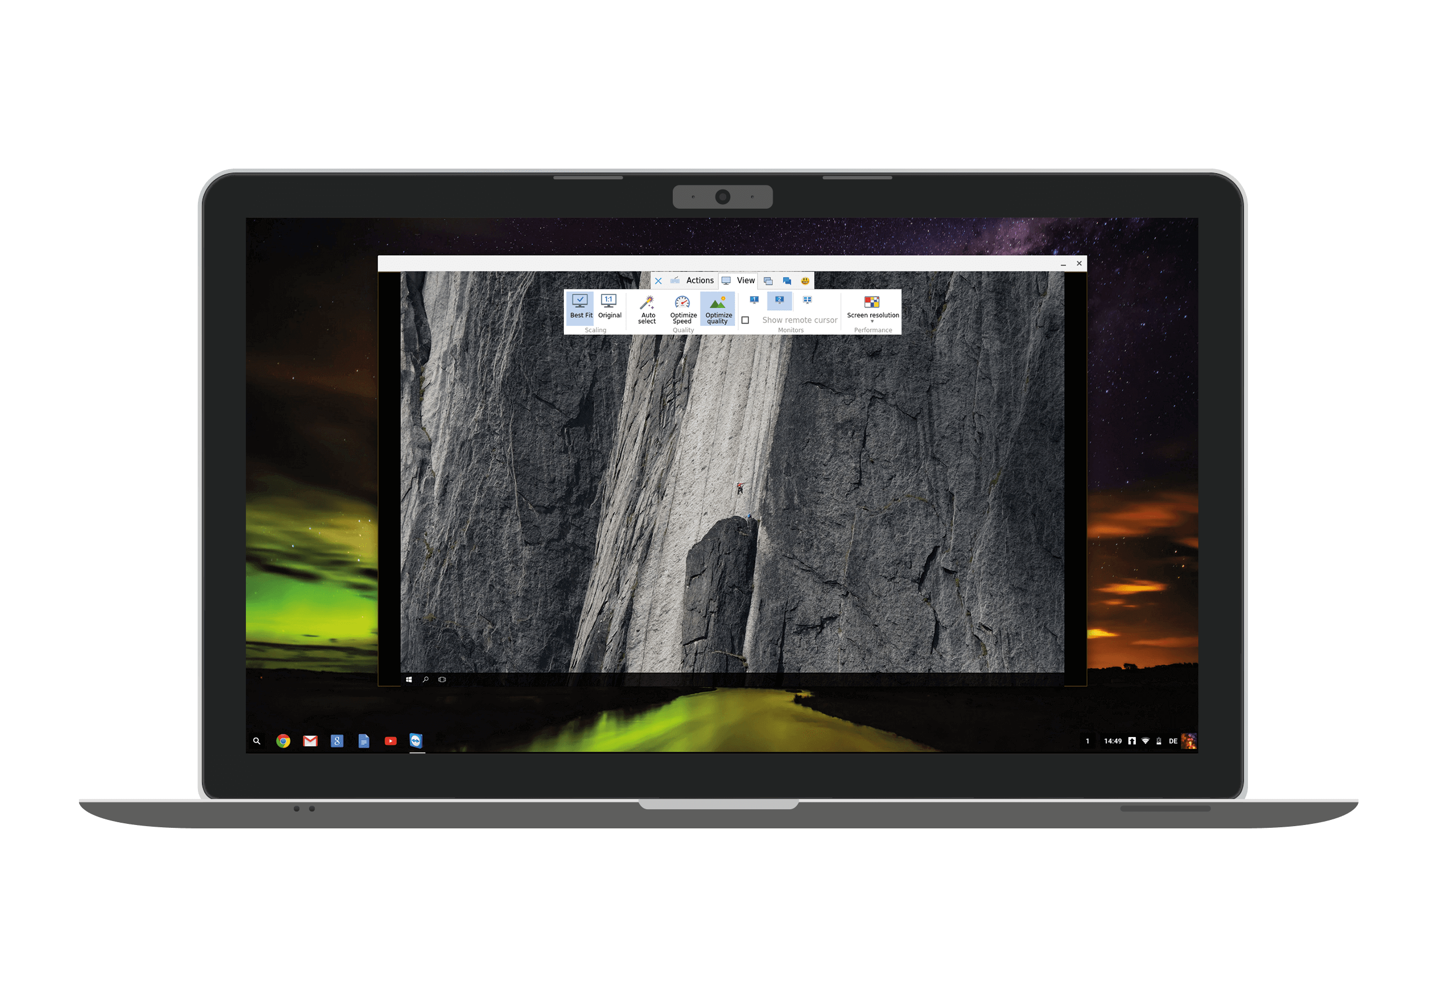
Task: Toggle Show Remote Cursor checkbox
Action: tap(743, 319)
